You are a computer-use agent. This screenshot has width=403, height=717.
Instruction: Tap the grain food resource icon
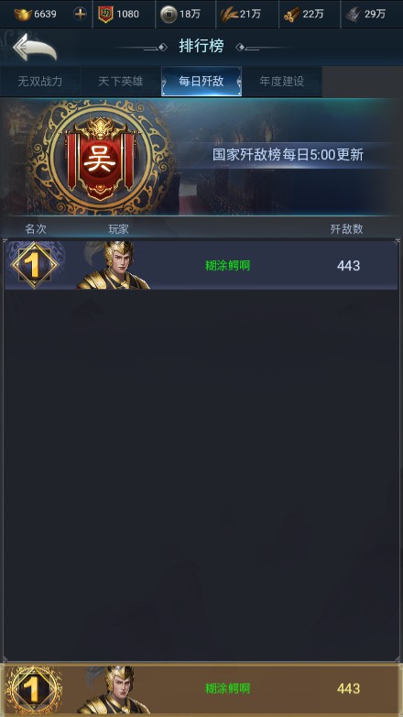click(229, 15)
